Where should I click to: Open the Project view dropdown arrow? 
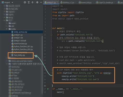click(x=12, y=3)
